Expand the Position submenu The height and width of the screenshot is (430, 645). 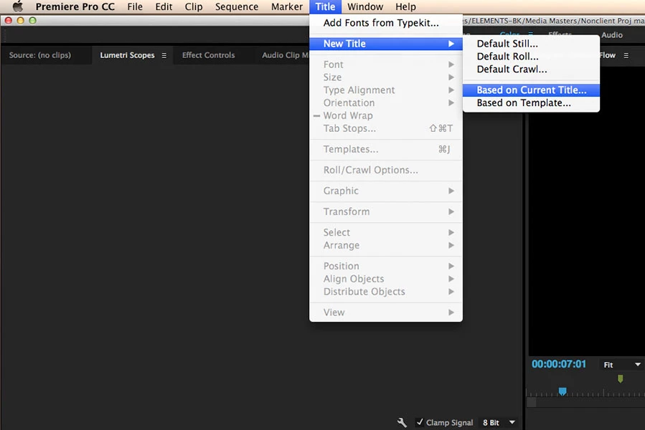(386, 266)
